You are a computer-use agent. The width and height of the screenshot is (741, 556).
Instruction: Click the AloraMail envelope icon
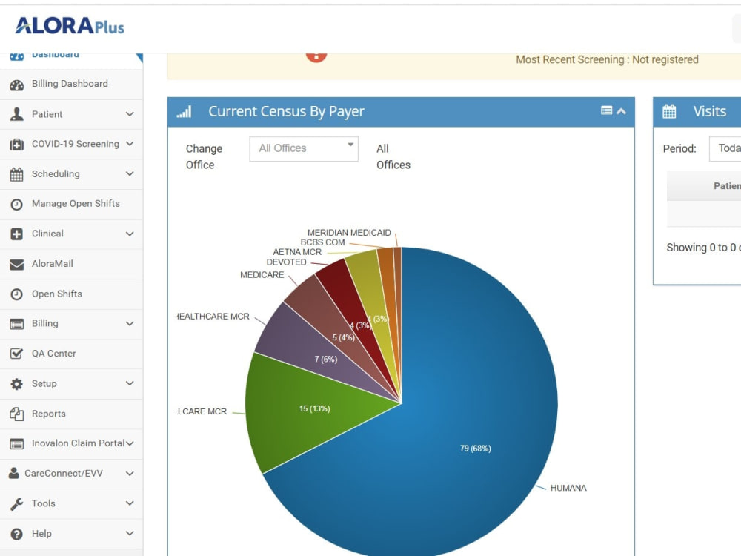coord(16,265)
